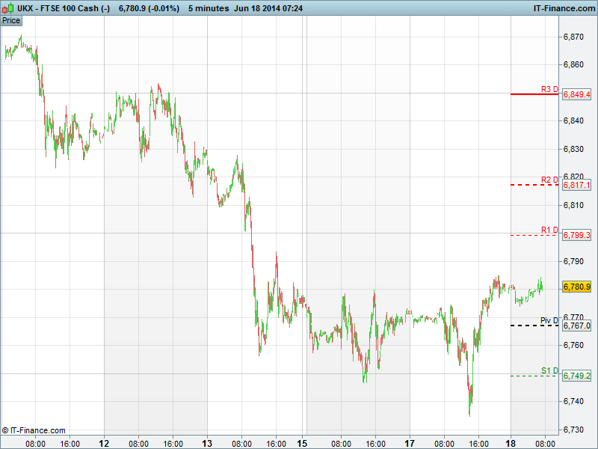Select the 6,749.2 S1 price tag
This screenshot has height=449, width=598.
[x=576, y=376]
